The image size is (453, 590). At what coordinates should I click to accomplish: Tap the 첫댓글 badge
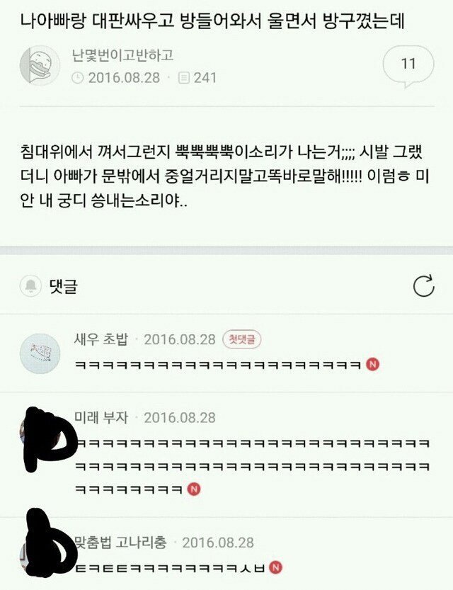tap(242, 340)
